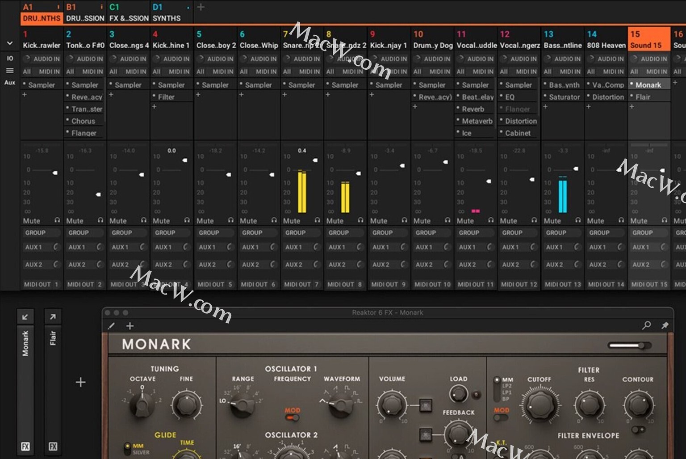The image size is (686, 459).
Task: Toggle the filter MOD switch
Action: (501, 418)
